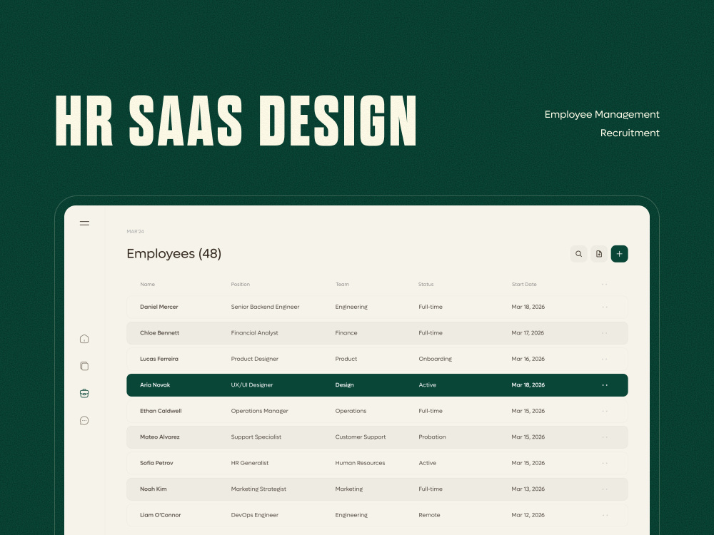The height and width of the screenshot is (535, 714).
Task: Click the Mar 17, 2026 start date
Action: click(x=528, y=332)
